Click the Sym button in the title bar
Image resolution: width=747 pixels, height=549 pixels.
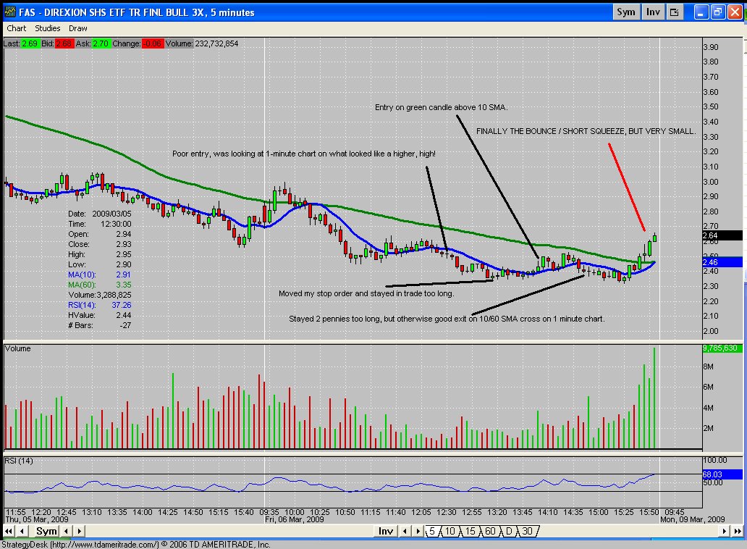625,12
